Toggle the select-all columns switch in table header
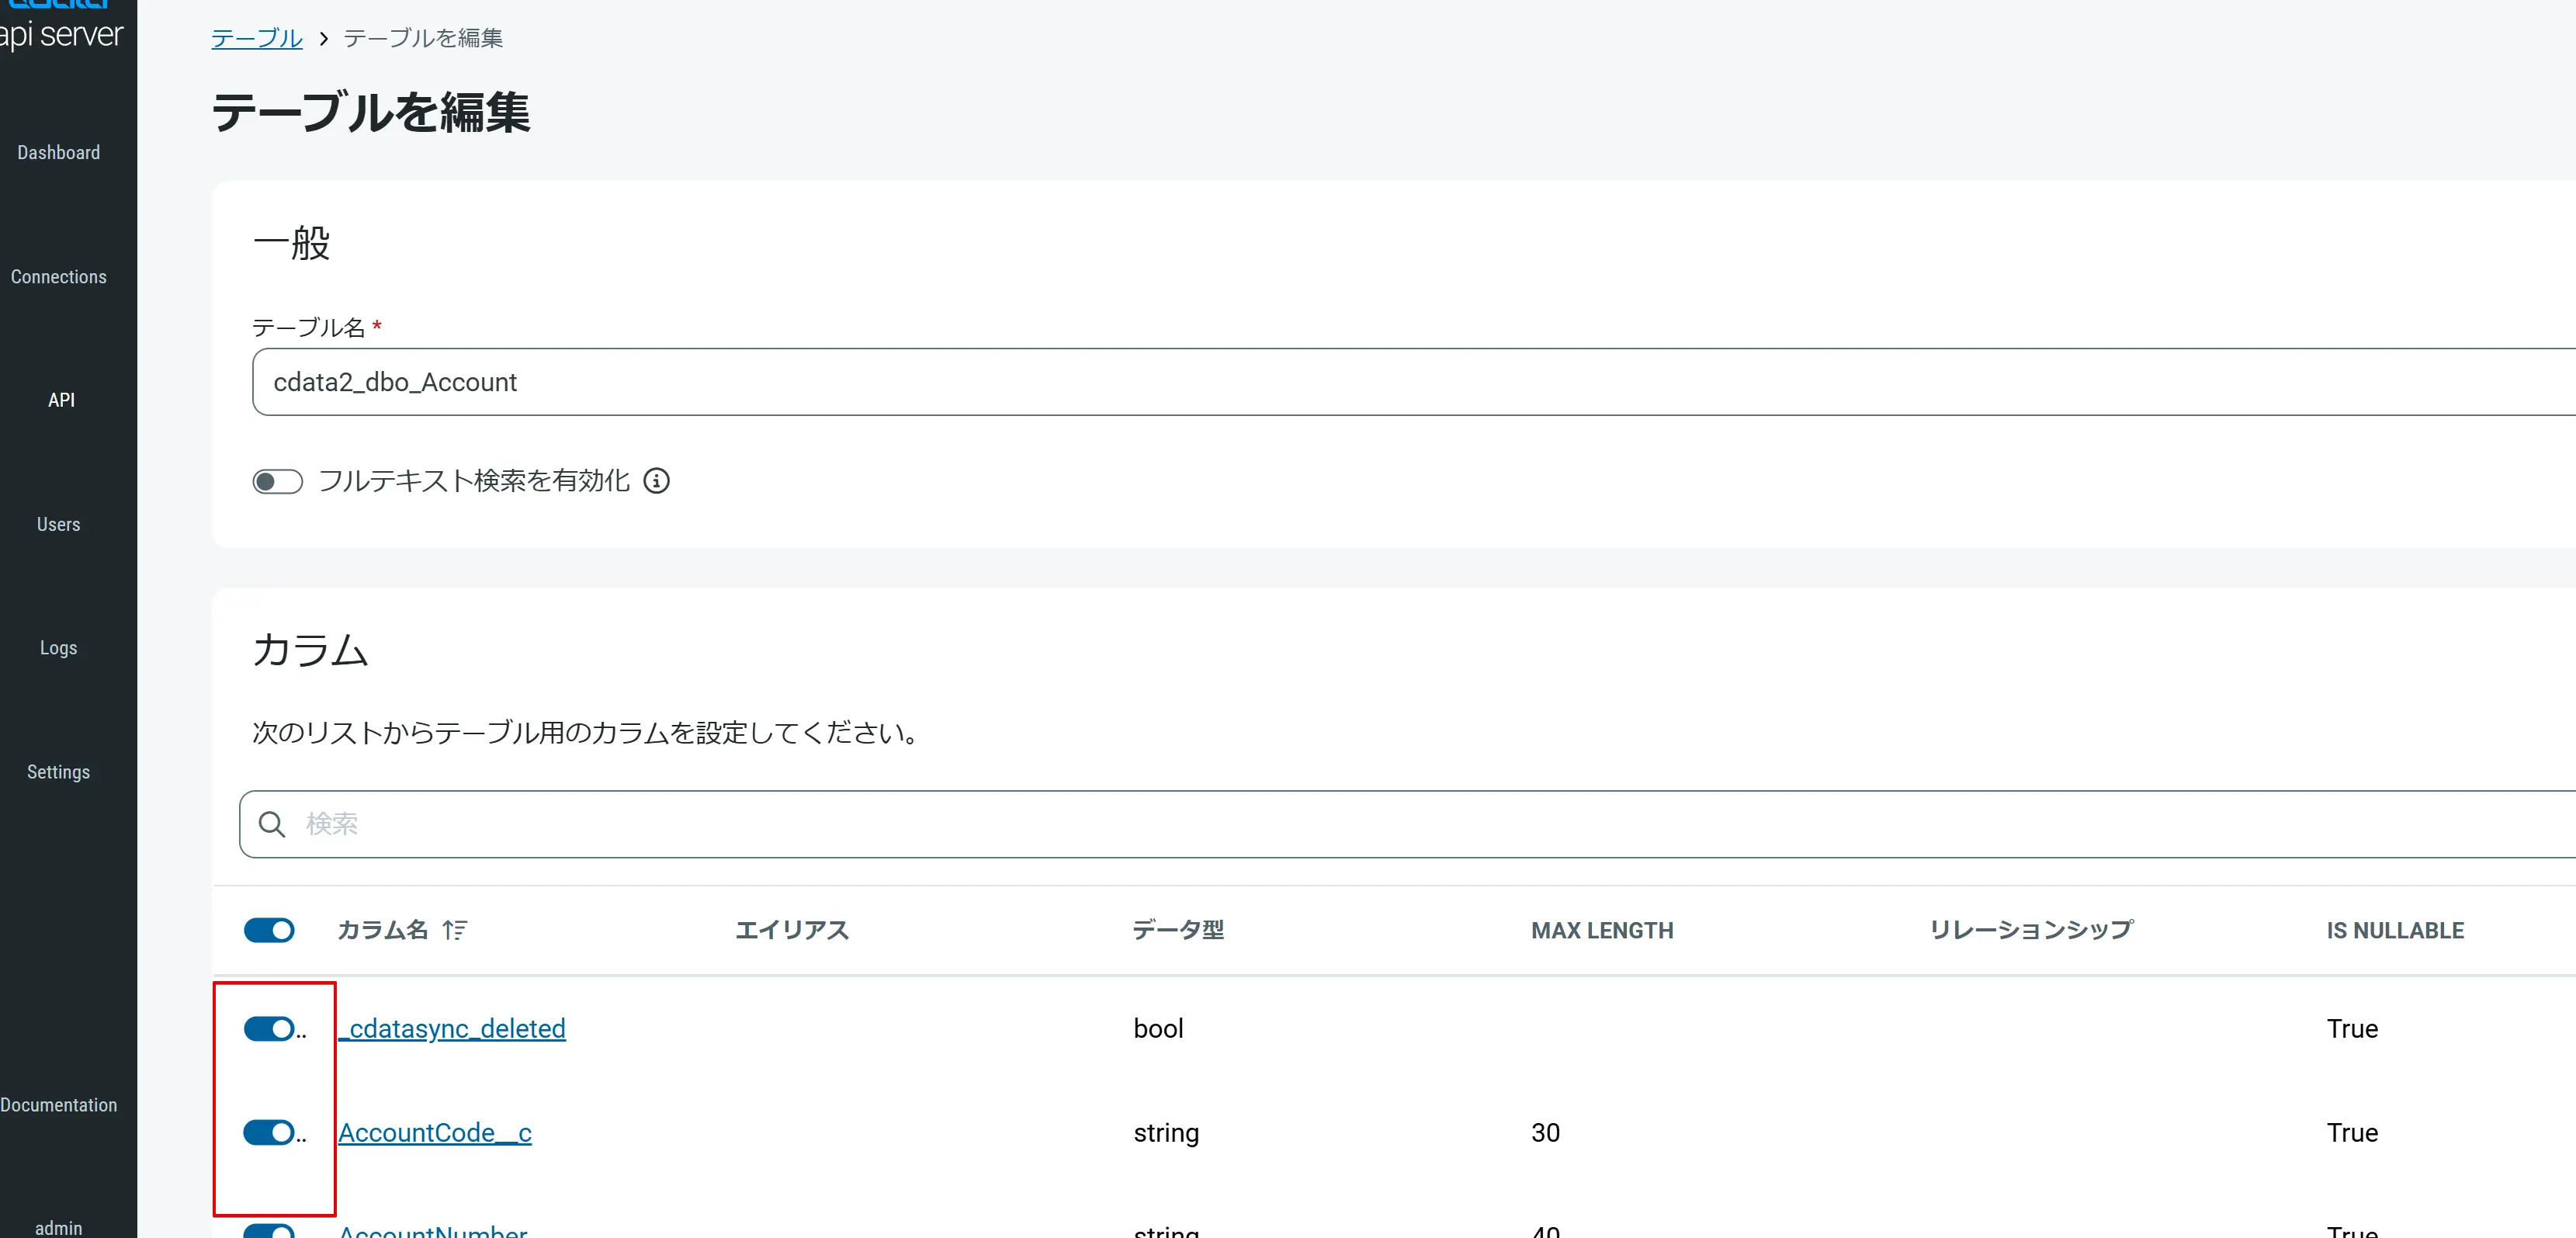 coord(269,930)
